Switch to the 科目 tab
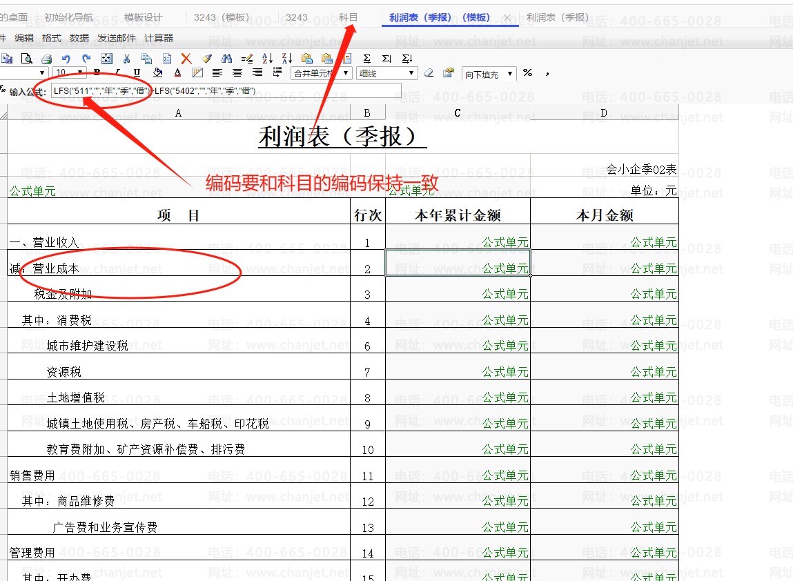 pos(348,17)
